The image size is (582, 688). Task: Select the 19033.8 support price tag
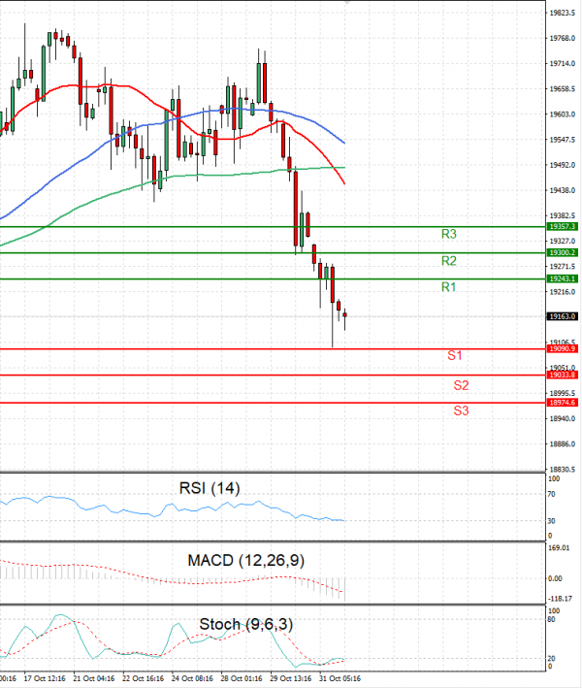tap(563, 376)
